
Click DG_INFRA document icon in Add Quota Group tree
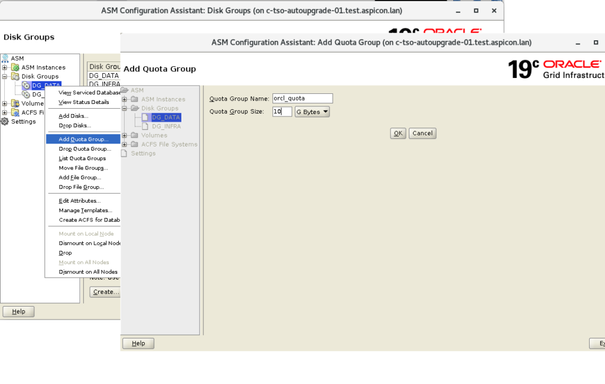click(145, 126)
